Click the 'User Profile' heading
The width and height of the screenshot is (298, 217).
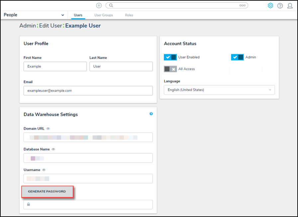click(36, 44)
